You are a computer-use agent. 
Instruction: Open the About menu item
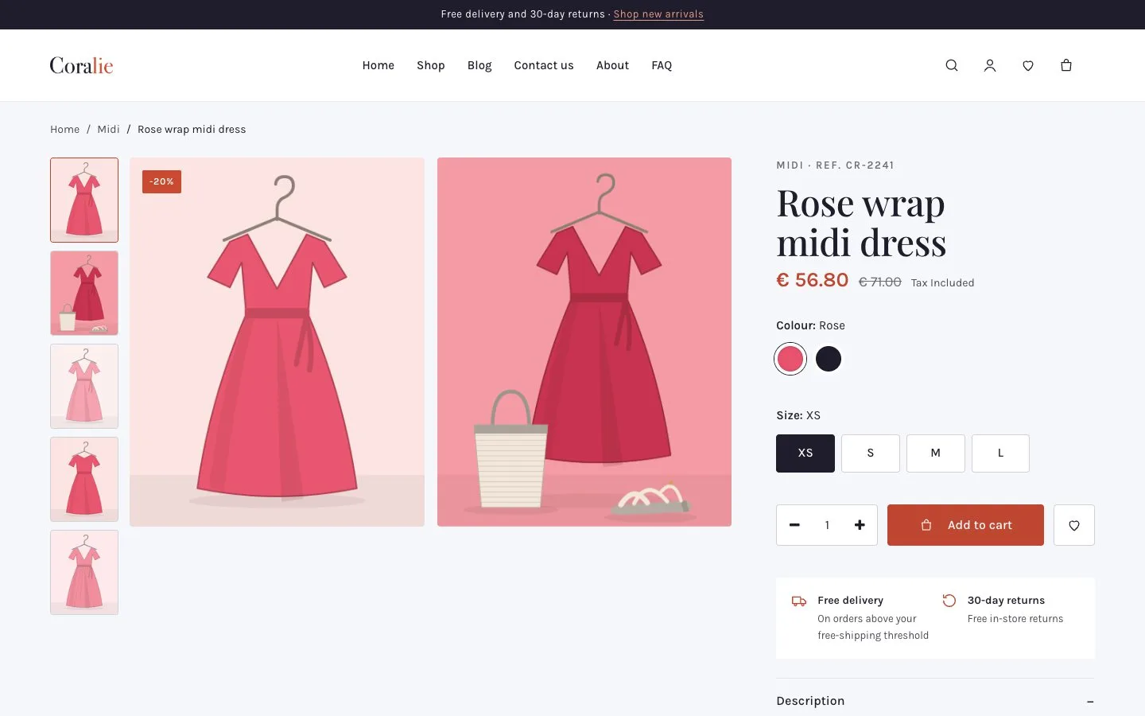tap(612, 65)
